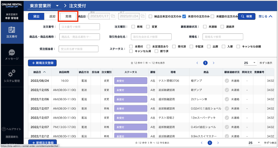Focus the 注文番号 search field
Viewport: 278px width, 148px height.
pos(79,27)
